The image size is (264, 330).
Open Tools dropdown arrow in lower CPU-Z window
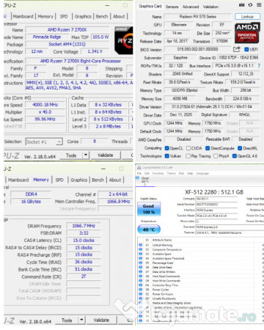point(81,320)
